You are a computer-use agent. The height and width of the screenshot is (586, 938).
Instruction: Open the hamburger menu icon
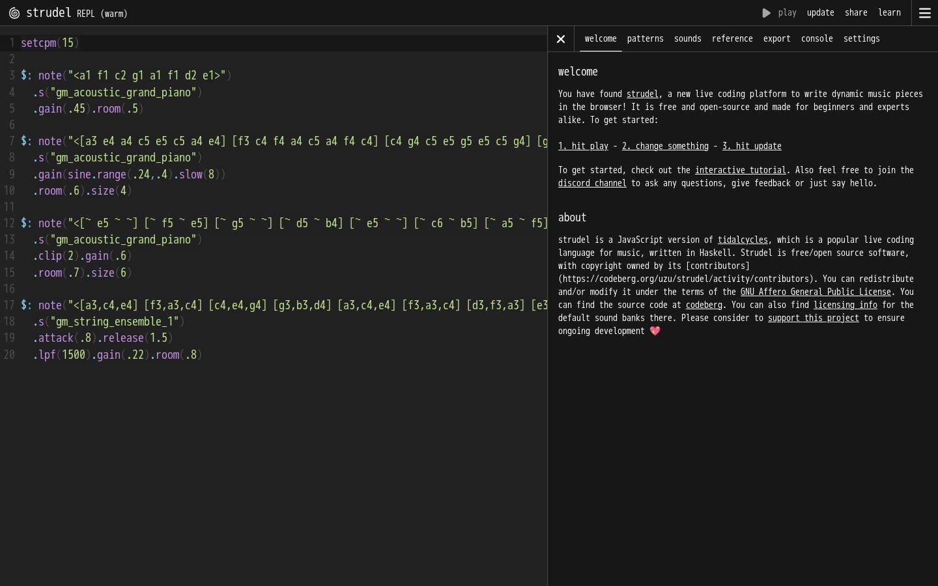pyautogui.click(x=924, y=13)
